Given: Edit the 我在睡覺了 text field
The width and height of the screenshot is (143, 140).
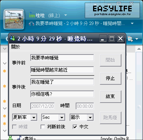Looking at the screenshot, I should pos(62,82).
